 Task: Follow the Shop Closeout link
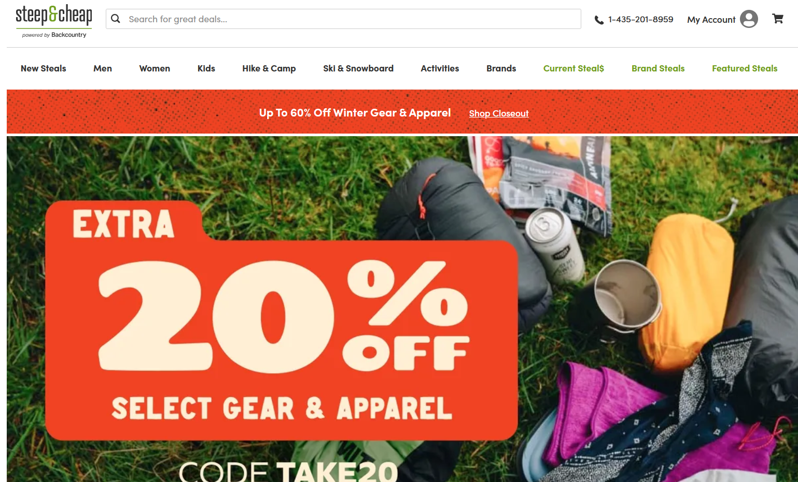point(499,113)
